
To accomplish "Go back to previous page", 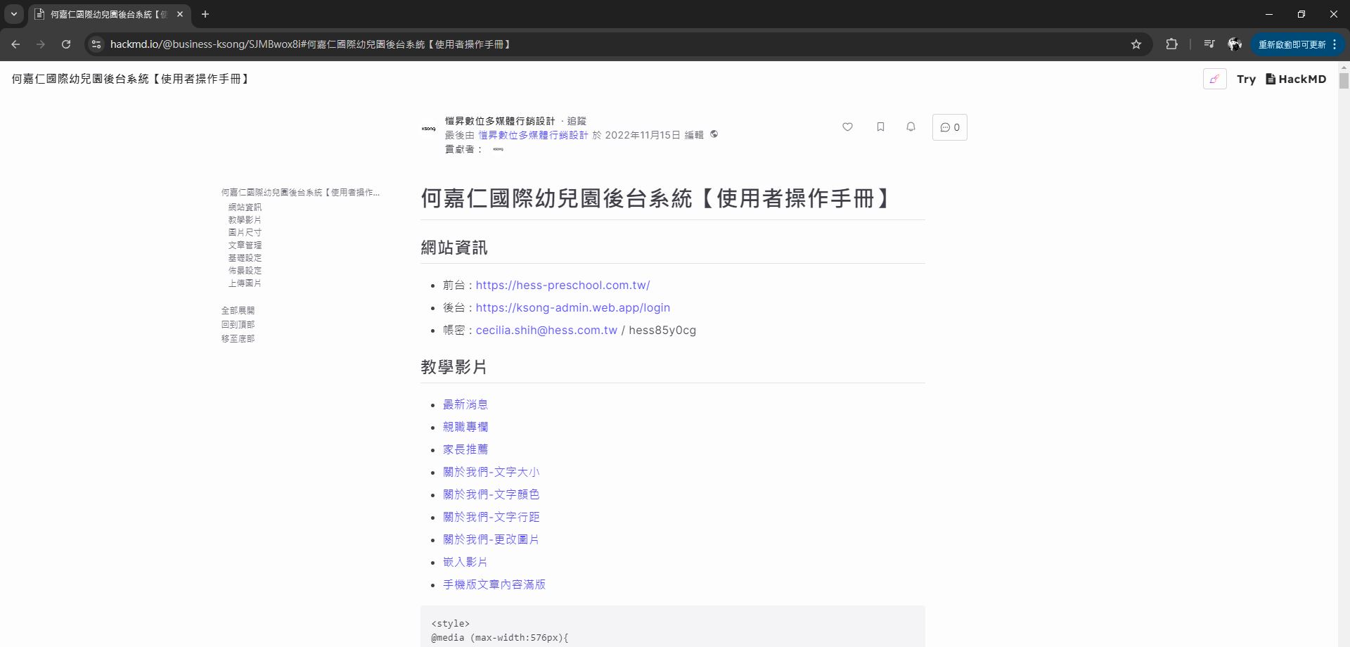I will point(15,44).
